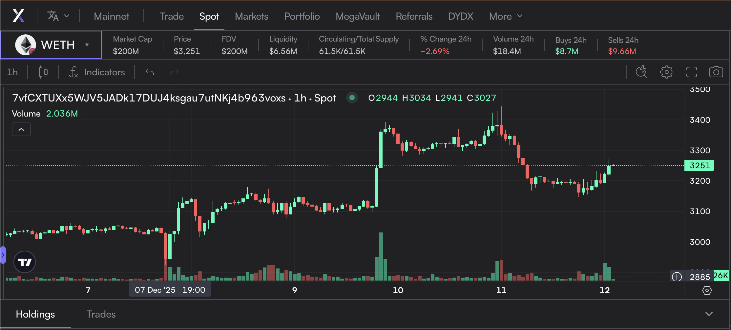Switch to the Markets tab
The height and width of the screenshot is (330, 731).
tap(251, 16)
